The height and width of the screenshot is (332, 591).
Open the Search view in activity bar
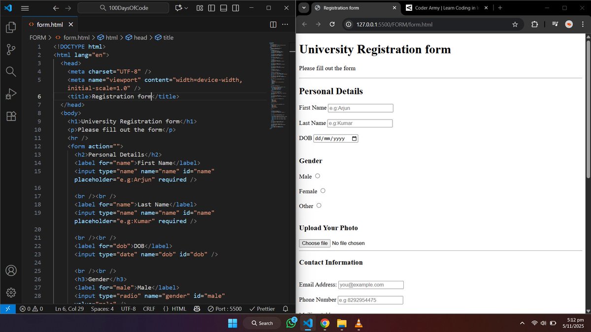click(11, 72)
